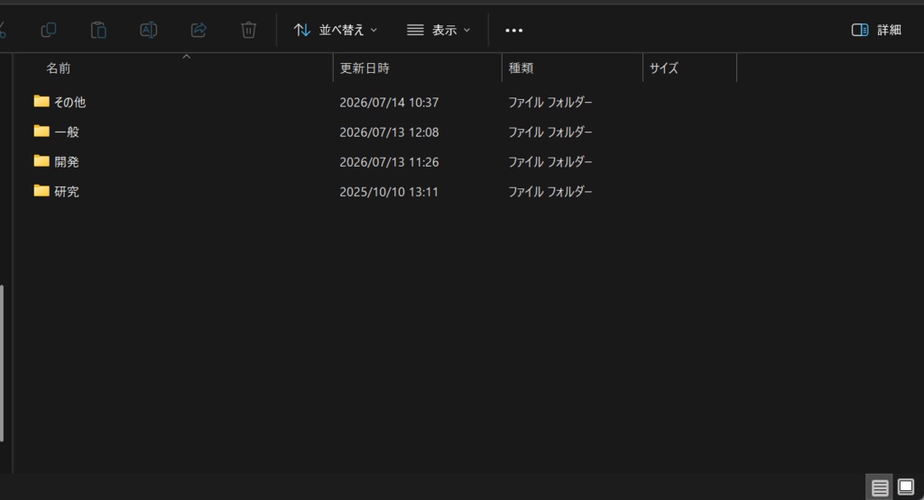
Task: Click the trash delete icon
Action: (249, 30)
